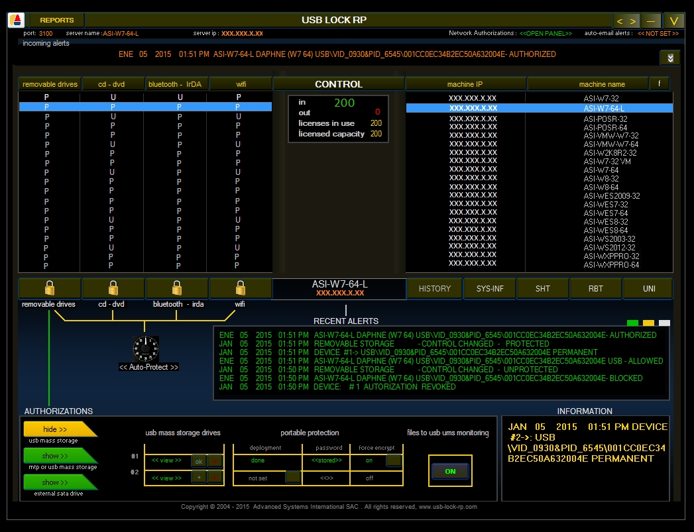Expand incoming alerts with double-chevron button
The image size is (694, 532).
click(x=670, y=58)
